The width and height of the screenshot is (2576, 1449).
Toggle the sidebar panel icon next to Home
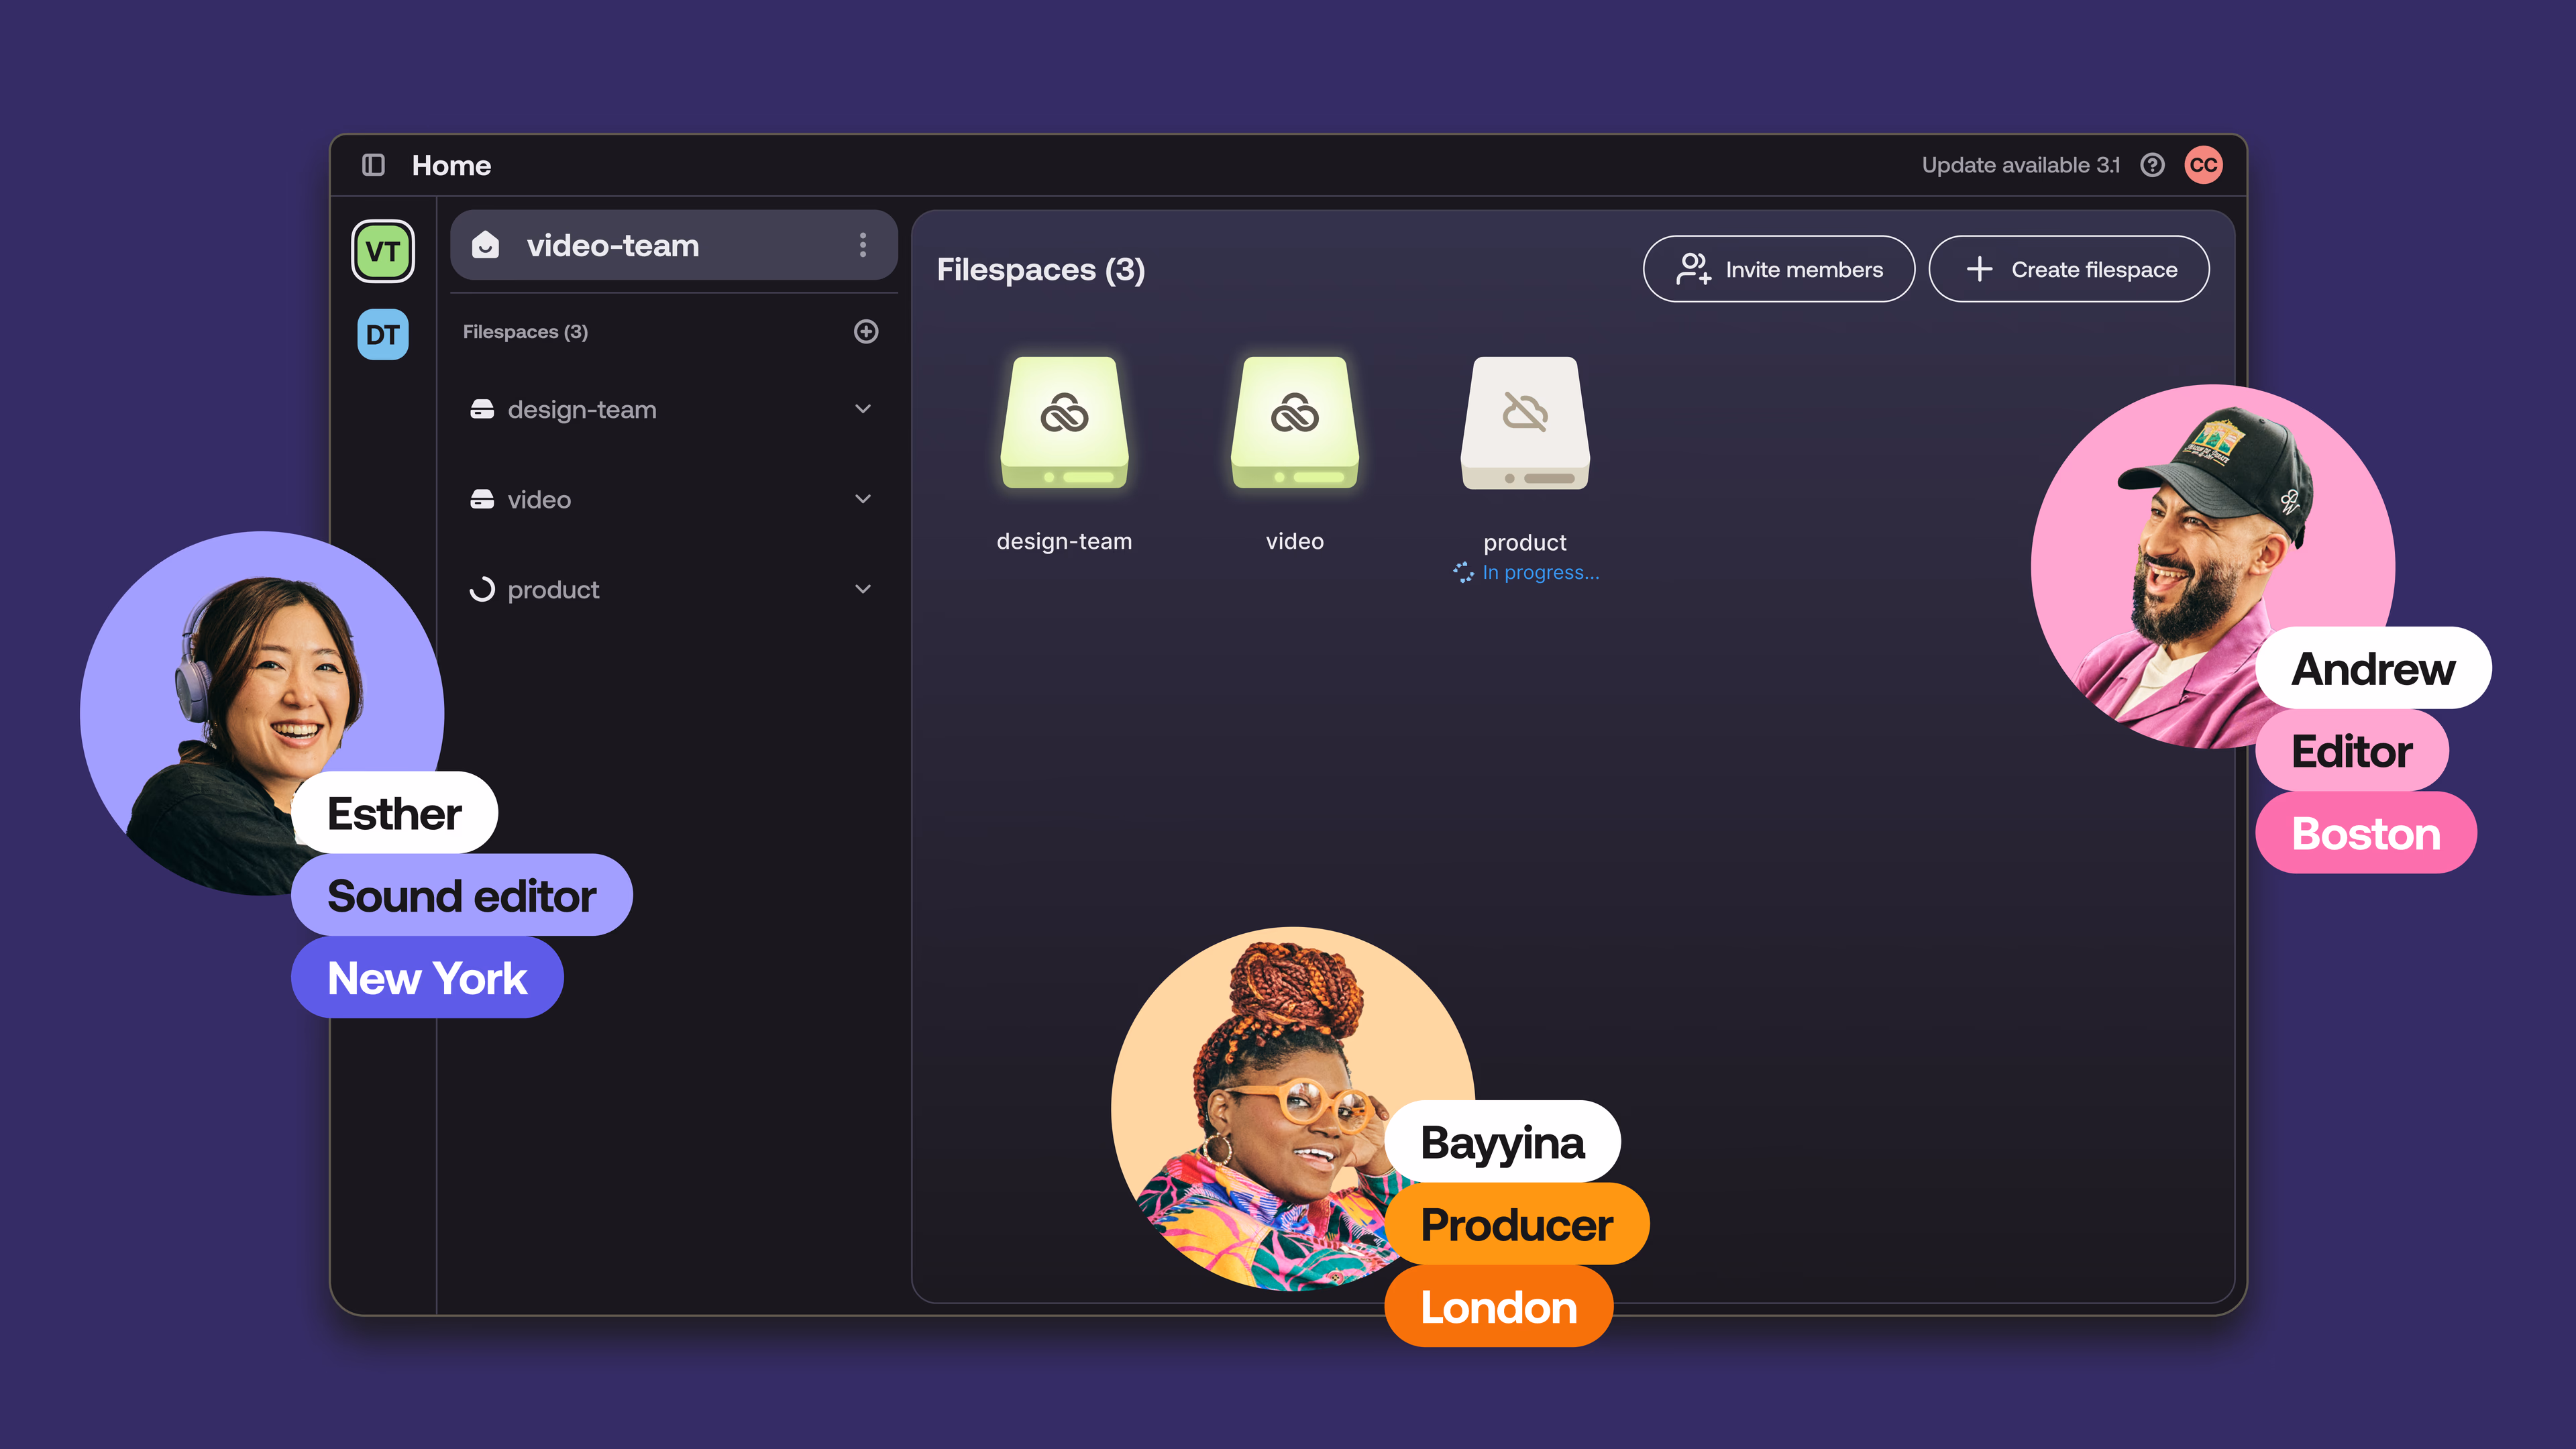(x=372, y=165)
